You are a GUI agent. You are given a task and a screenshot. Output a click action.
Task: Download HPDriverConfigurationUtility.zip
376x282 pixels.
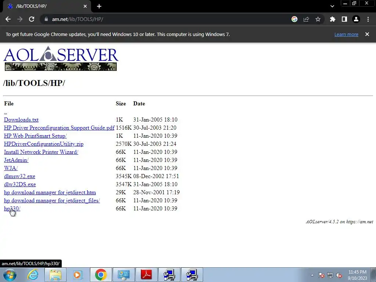point(44,144)
